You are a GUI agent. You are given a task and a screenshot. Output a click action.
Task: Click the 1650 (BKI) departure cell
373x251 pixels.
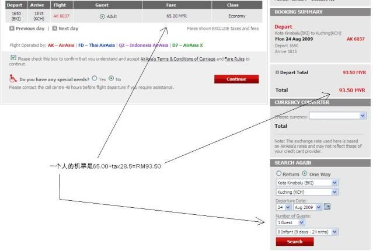16,16
